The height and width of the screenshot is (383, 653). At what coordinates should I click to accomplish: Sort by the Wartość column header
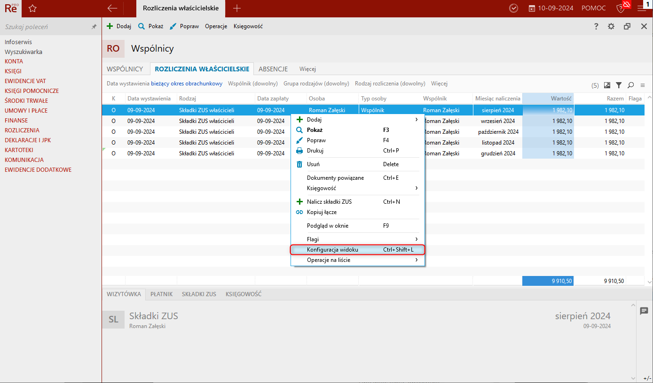click(x=548, y=99)
